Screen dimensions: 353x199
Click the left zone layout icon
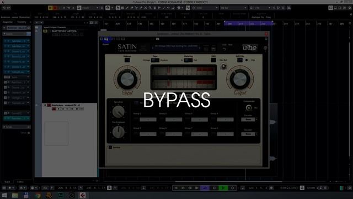(330, 8)
